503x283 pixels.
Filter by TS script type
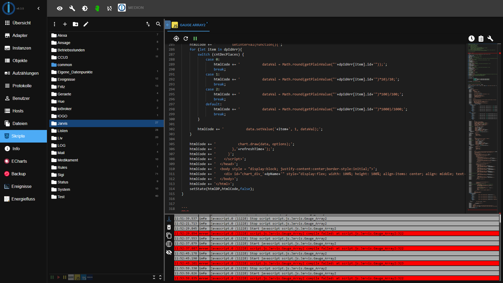(84, 277)
